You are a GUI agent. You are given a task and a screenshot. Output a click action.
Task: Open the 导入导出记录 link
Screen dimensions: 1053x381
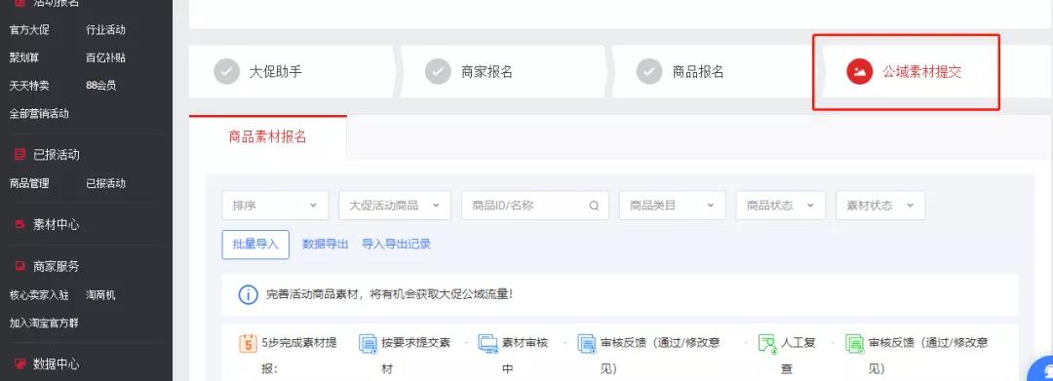(x=396, y=245)
